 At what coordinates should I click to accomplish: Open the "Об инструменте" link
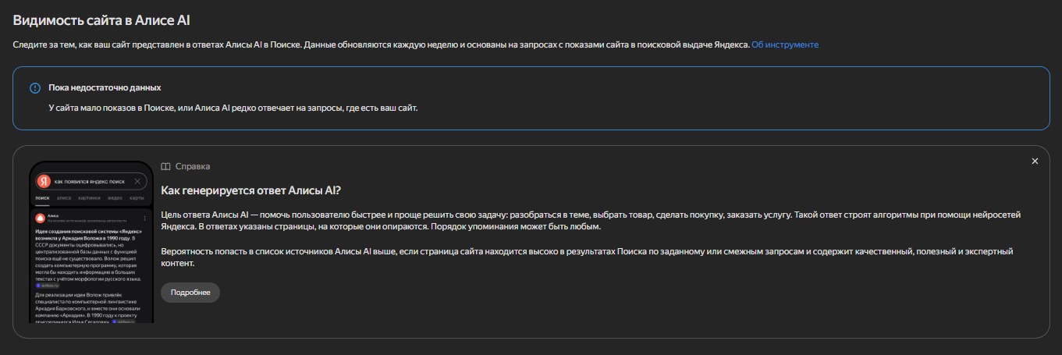784,44
